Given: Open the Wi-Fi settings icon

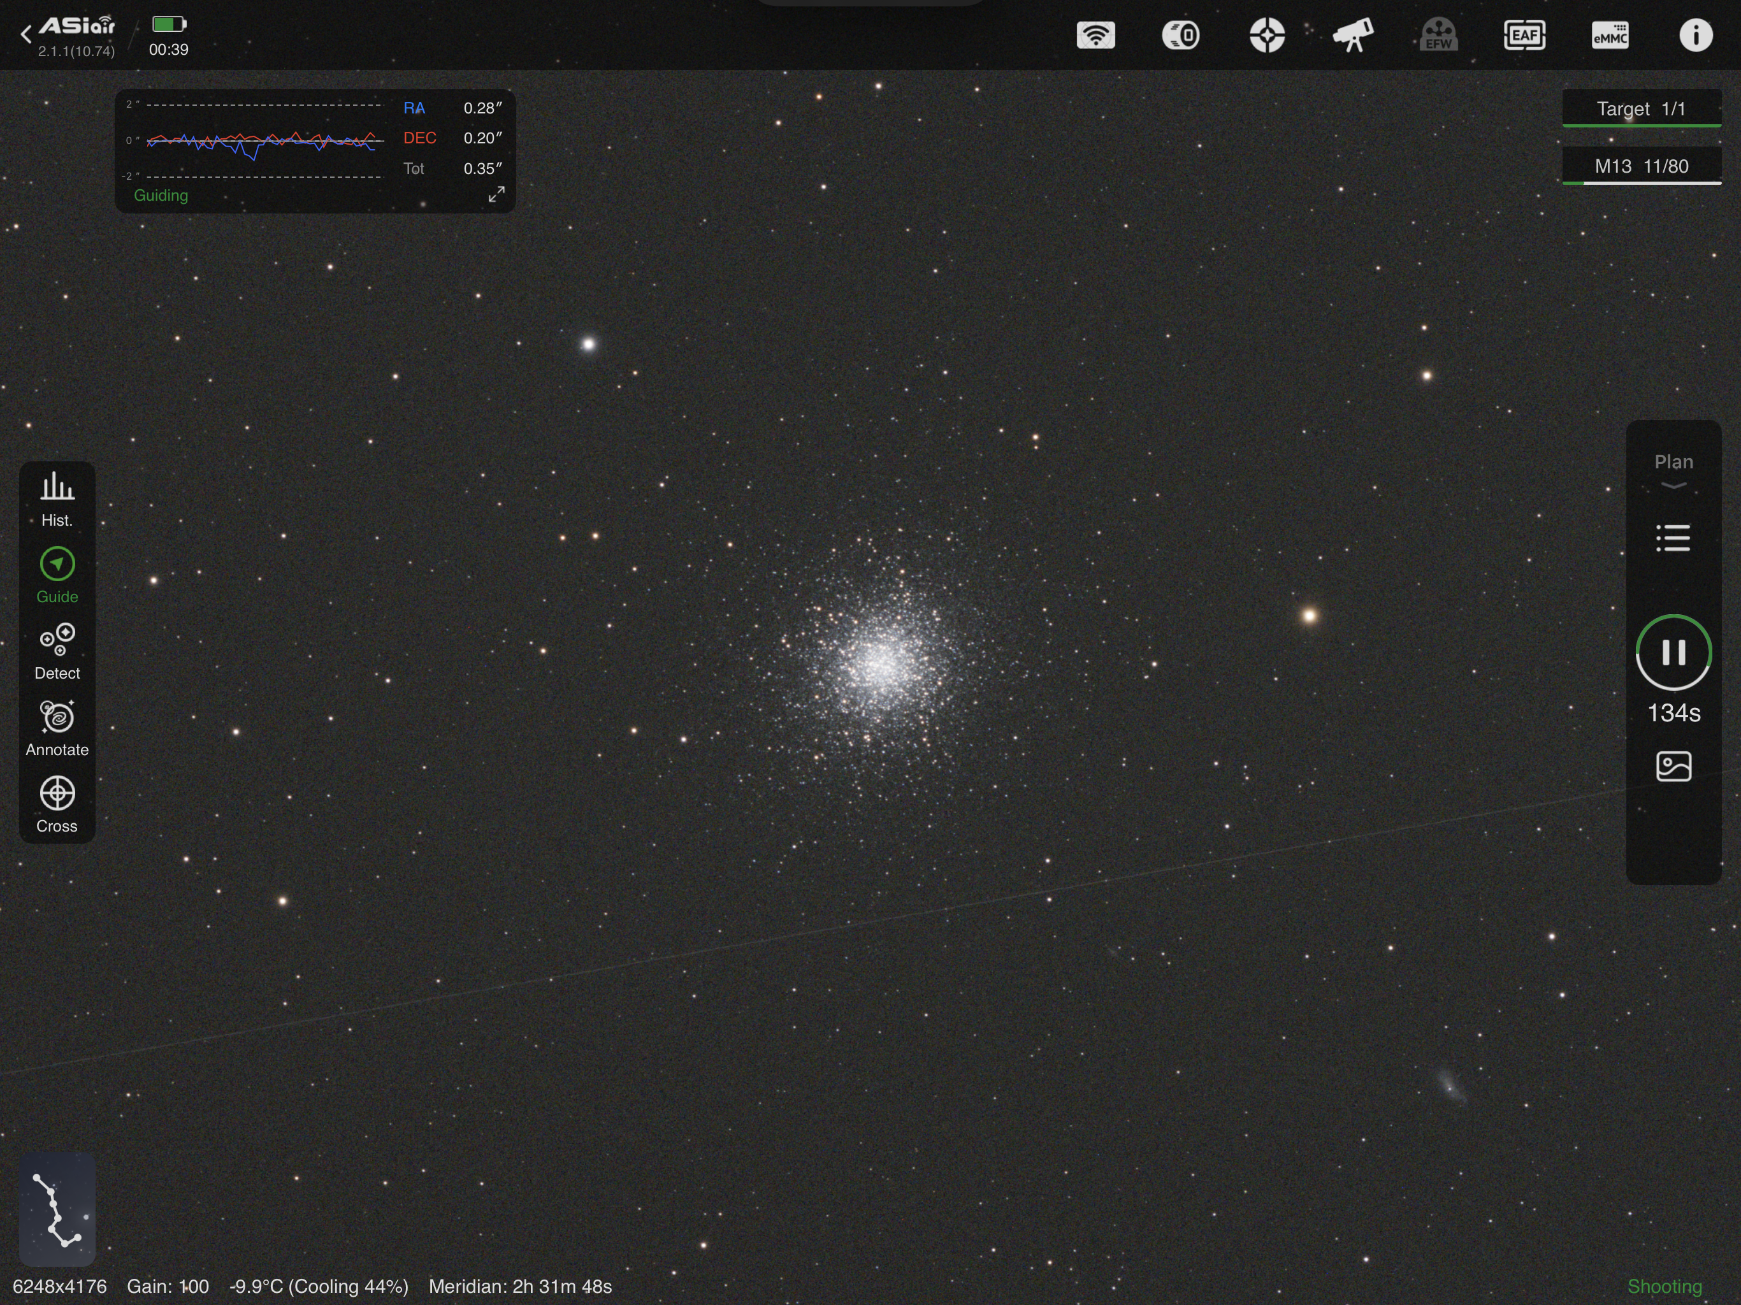Looking at the screenshot, I should [x=1095, y=36].
